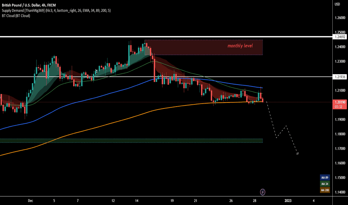This screenshot has height=205, width=348.
Task: Click the MA 89 legend label
Action: click(x=325, y=177)
